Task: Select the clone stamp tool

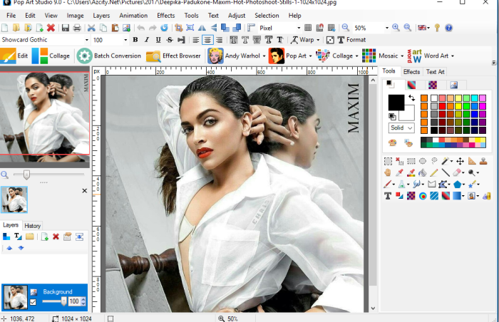Action: click(x=483, y=161)
